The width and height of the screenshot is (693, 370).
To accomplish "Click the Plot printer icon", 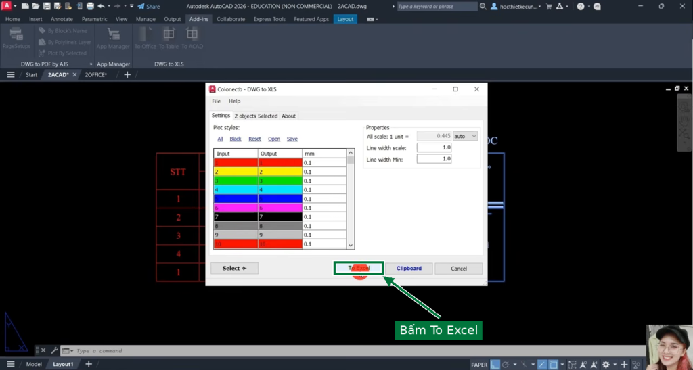I will 90,6.
